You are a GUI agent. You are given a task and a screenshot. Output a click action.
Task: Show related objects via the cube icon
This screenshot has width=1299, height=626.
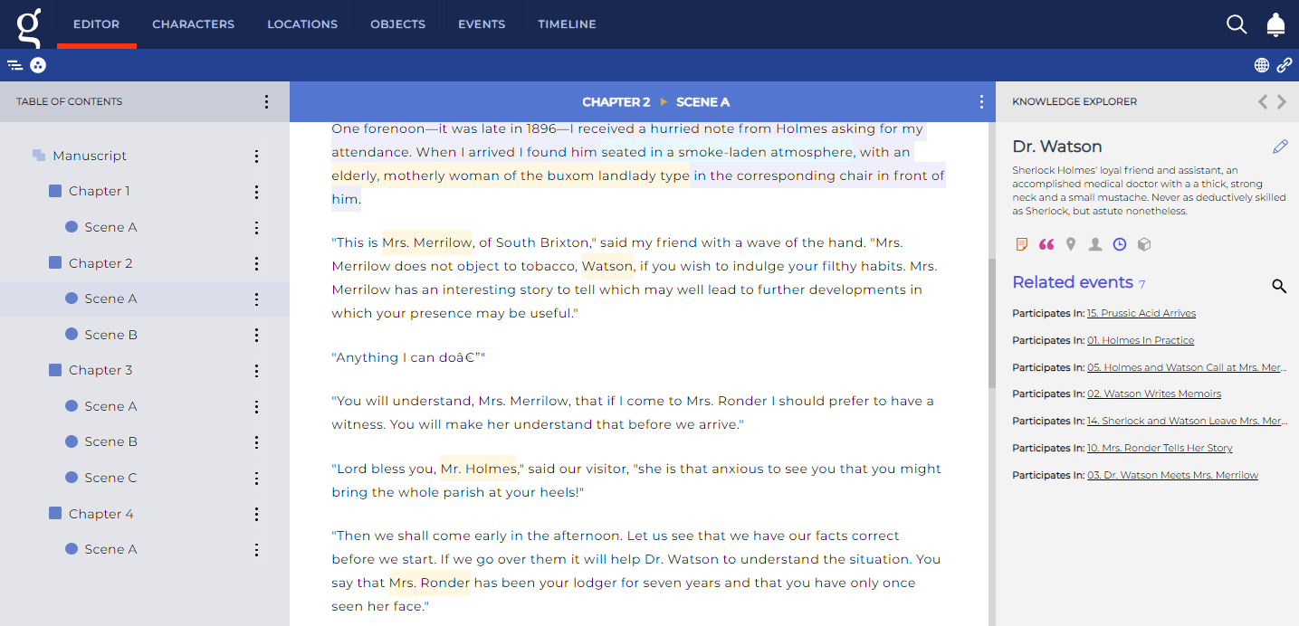(x=1144, y=244)
